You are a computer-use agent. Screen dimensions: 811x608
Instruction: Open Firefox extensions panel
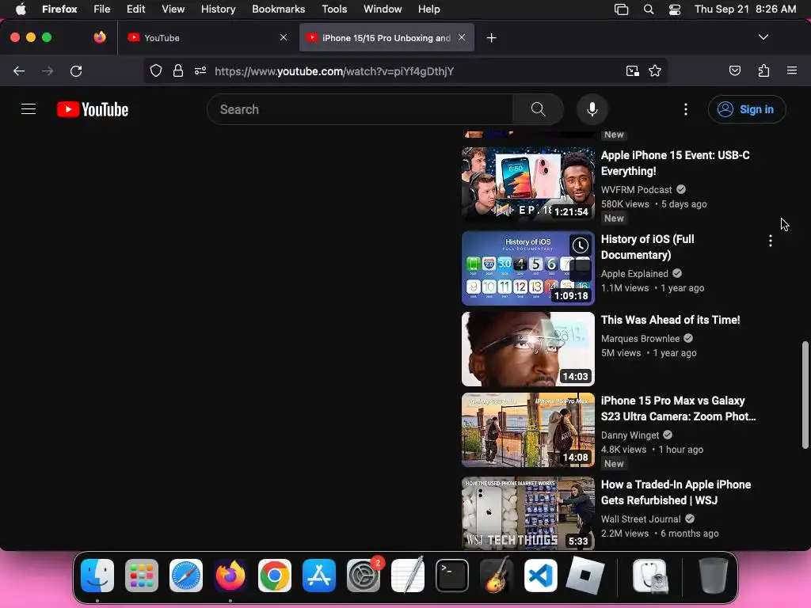coord(763,70)
